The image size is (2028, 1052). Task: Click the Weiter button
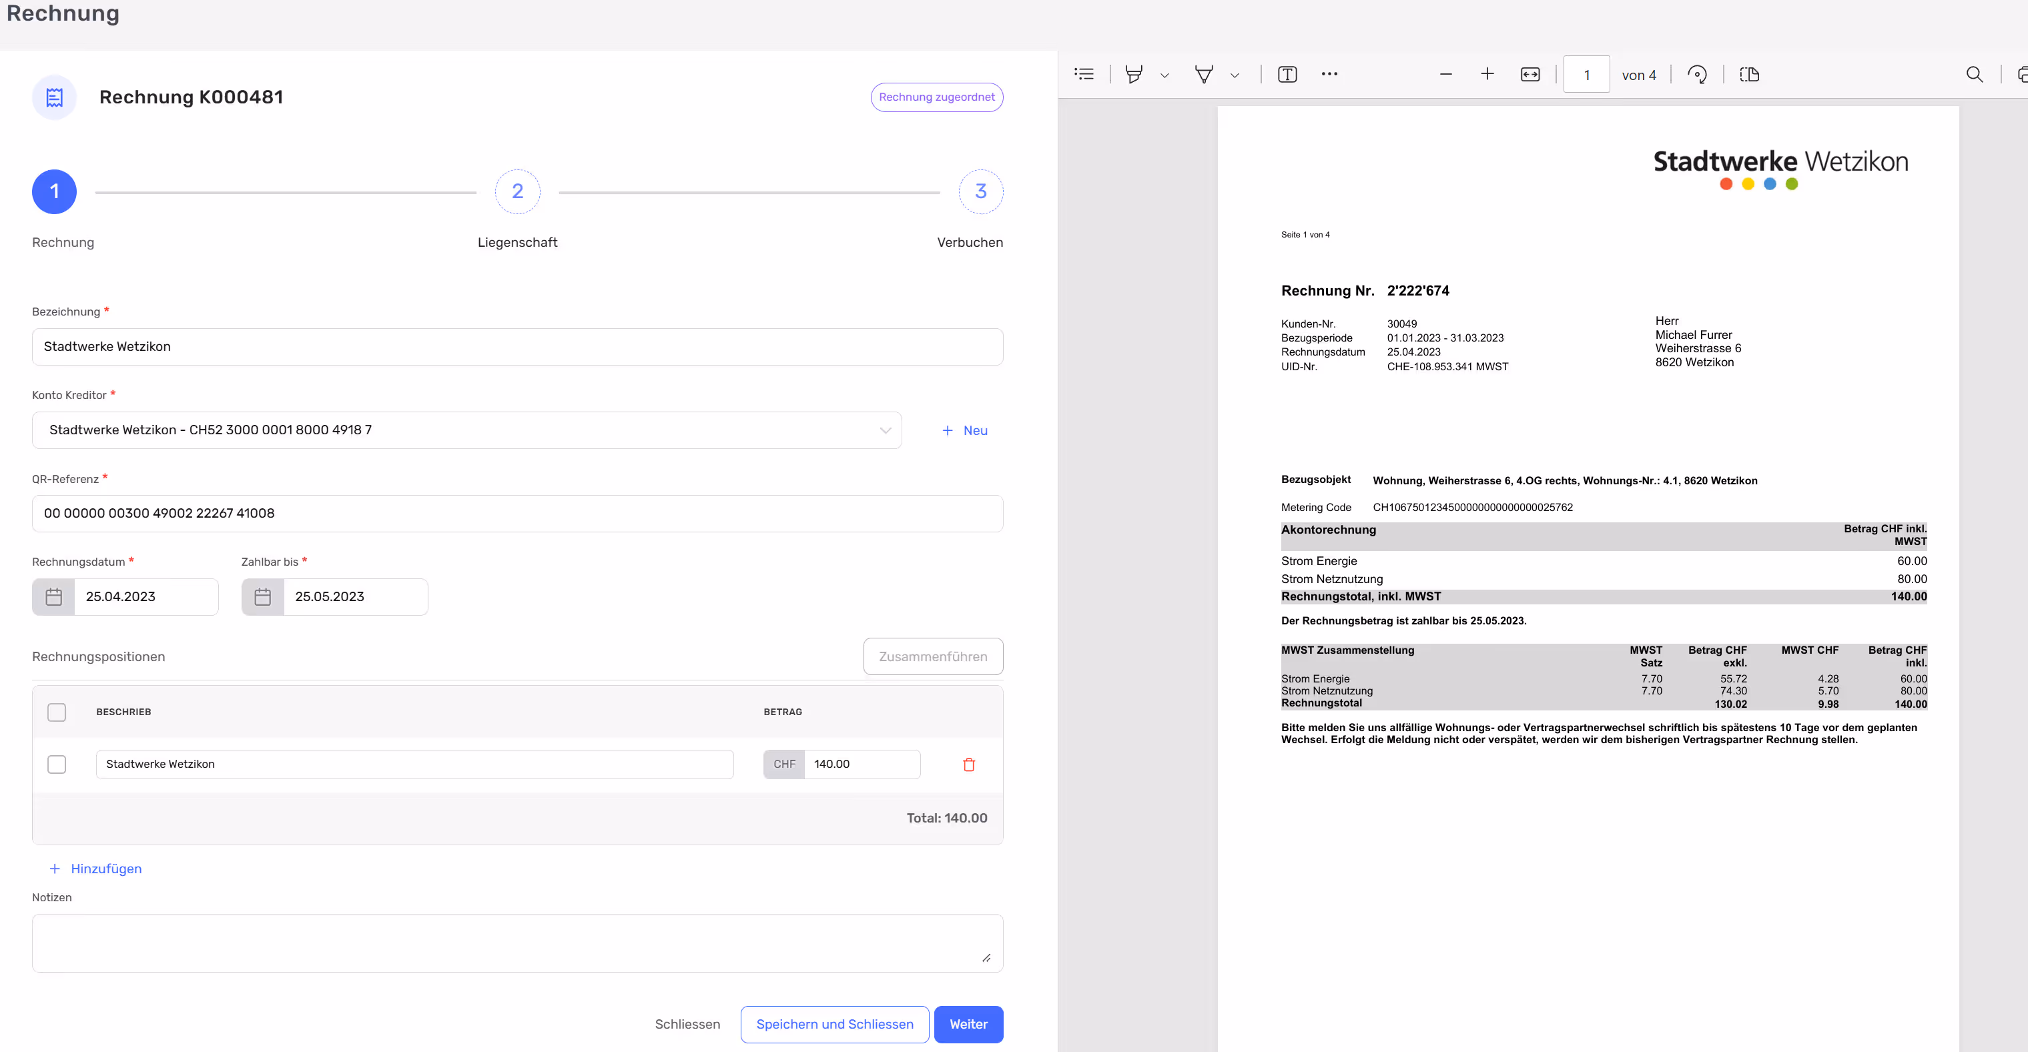click(x=968, y=1025)
